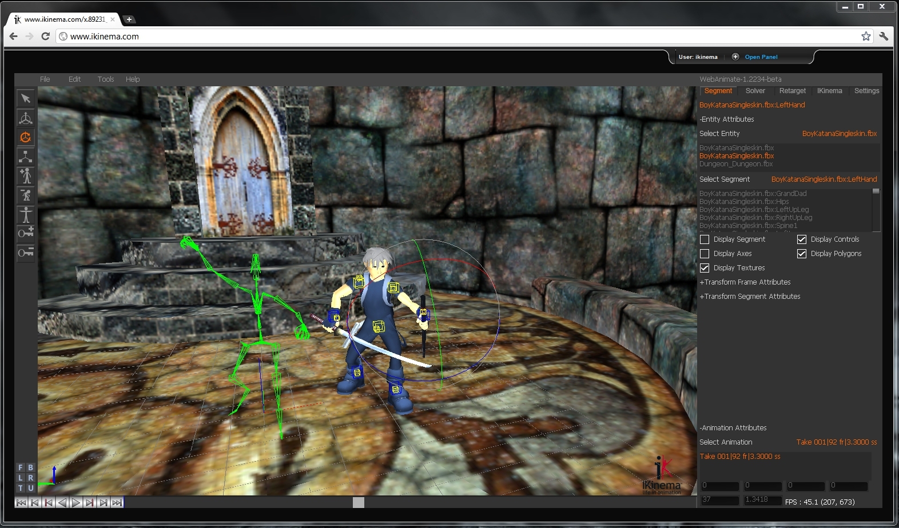Step back one frame in the animation
The width and height of the screenshot is (899, 528).
35,503
